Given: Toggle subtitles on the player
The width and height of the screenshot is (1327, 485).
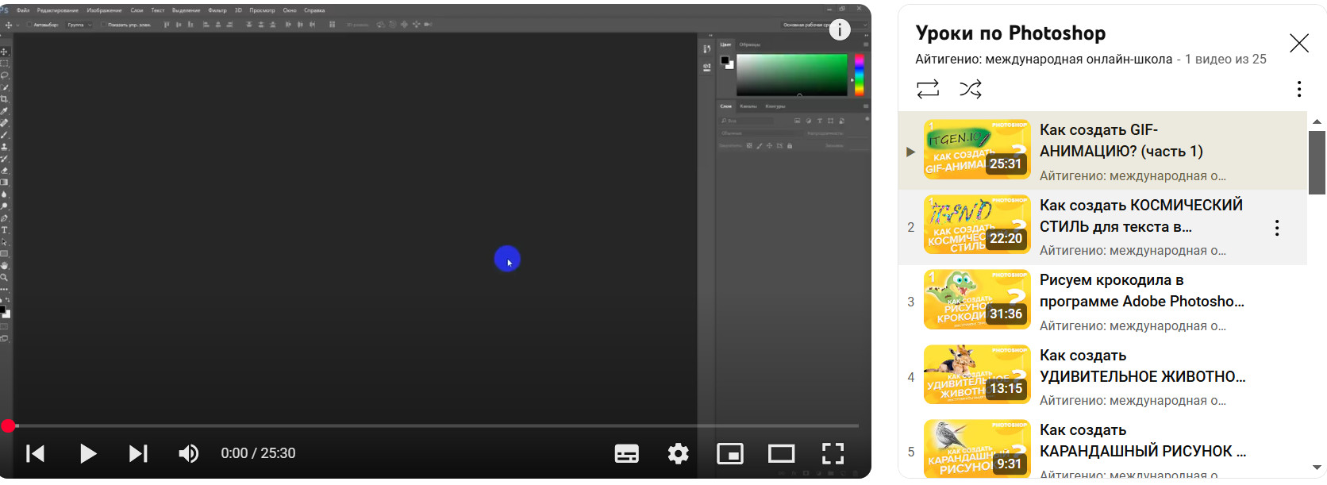Looking at the screenshot, I should 627,453.
